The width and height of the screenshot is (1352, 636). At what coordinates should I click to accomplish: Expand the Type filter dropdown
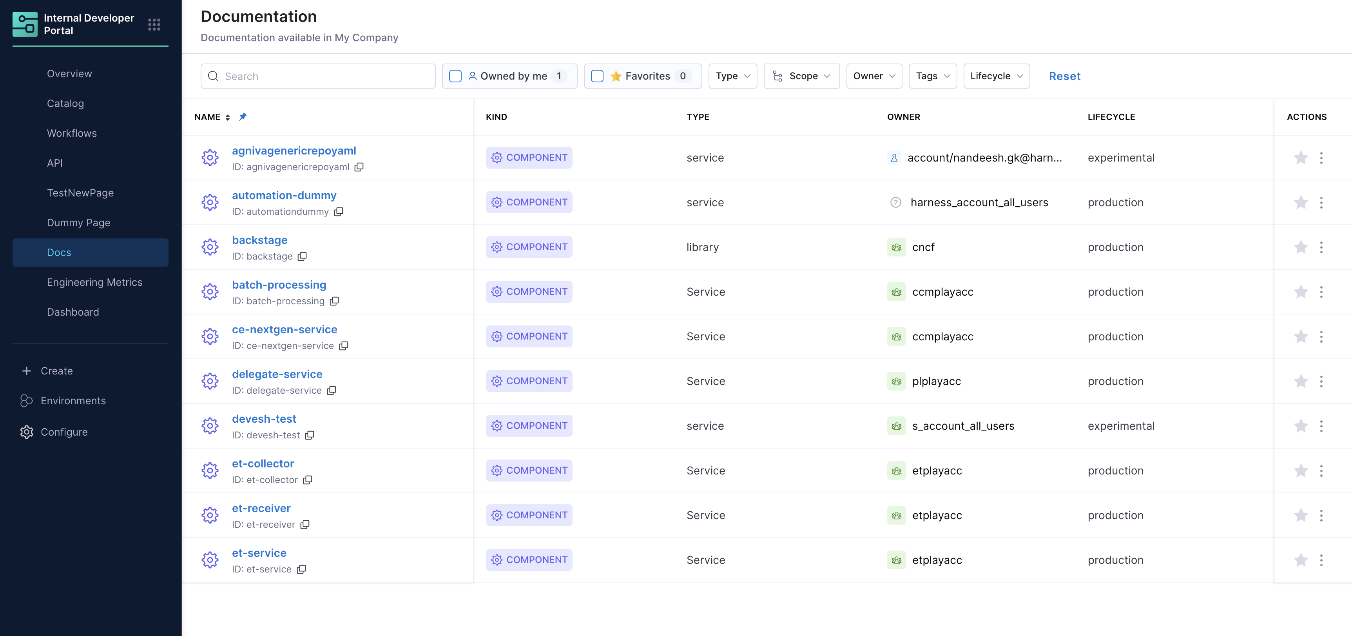(x=732, y=76)
